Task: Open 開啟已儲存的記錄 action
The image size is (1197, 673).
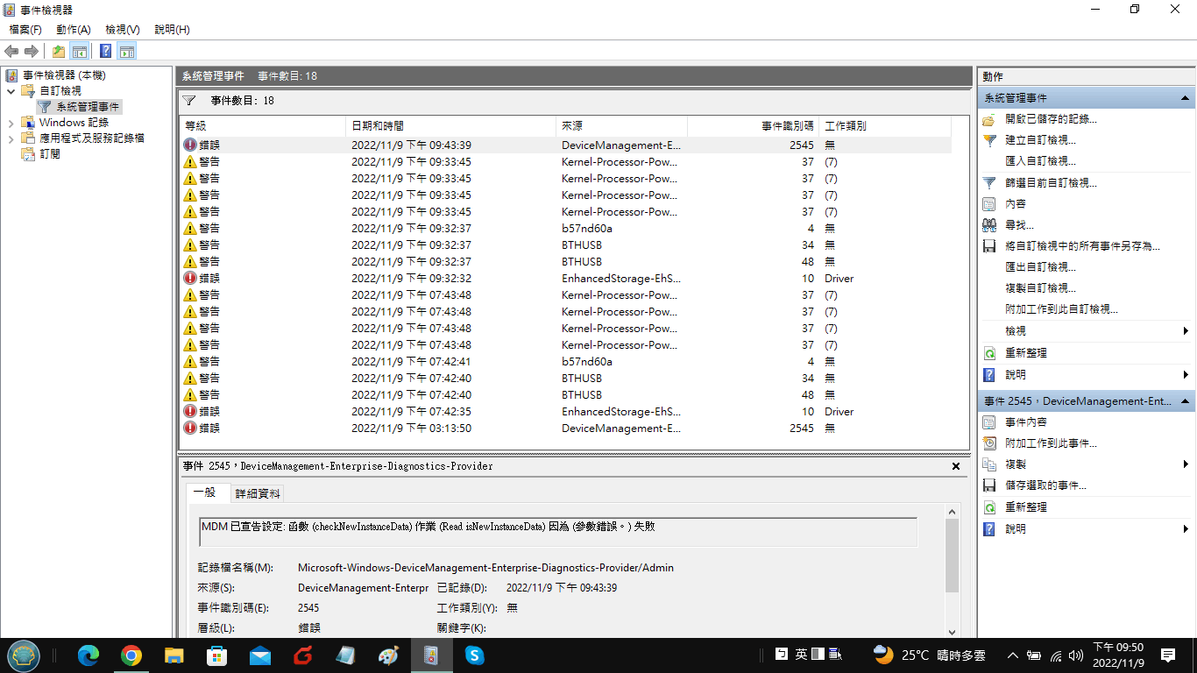Action: [x=1051, y=119]
